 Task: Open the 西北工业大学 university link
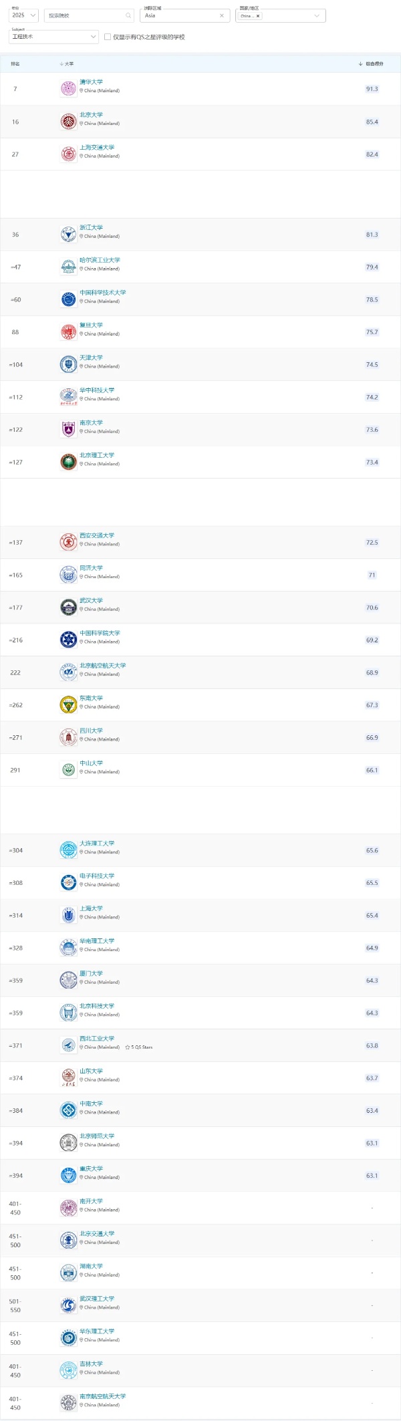[97, 1039]
